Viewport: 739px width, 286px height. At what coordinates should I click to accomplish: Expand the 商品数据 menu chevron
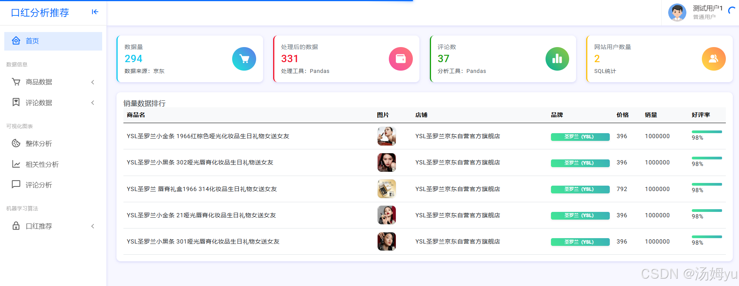click(x=93, y=82)
